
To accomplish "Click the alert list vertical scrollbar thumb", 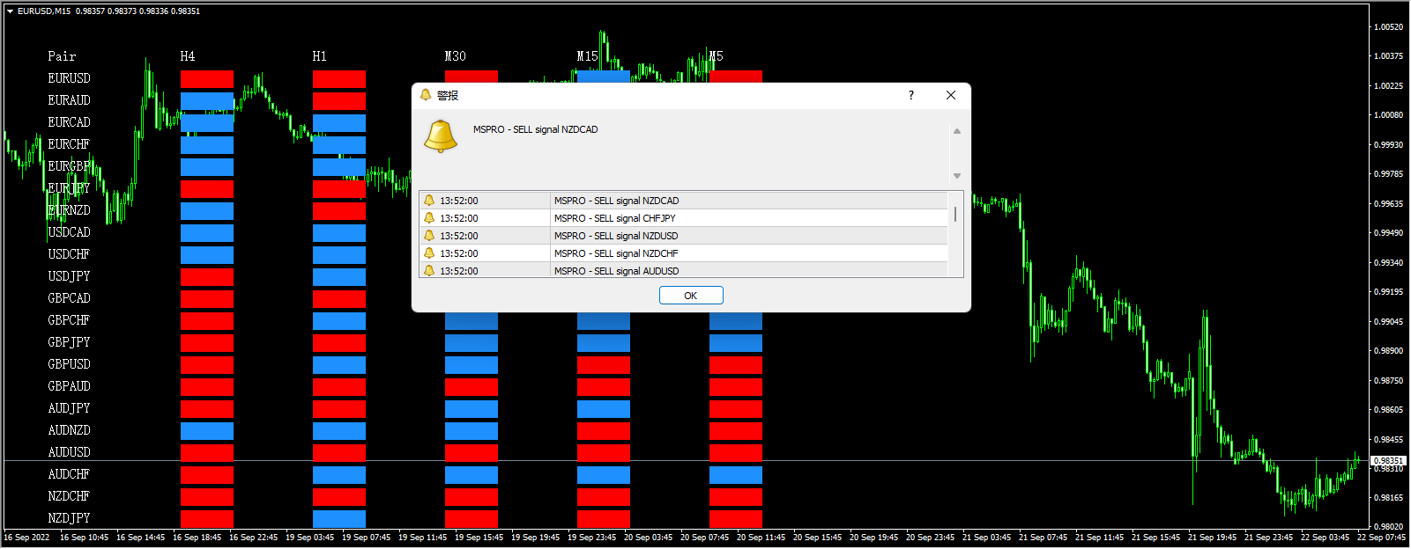I will click(955, 214).
